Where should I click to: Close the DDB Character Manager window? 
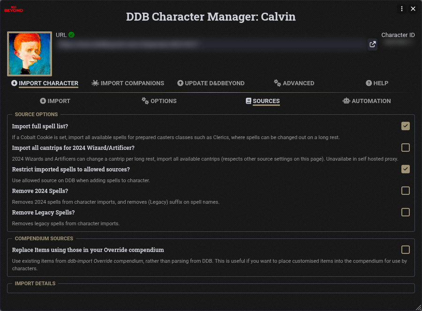413,9
